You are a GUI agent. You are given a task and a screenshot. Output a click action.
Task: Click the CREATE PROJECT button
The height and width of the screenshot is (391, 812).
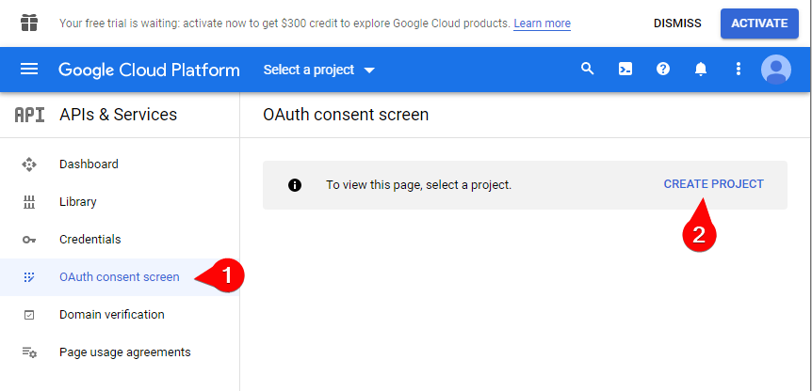(713, 184)
